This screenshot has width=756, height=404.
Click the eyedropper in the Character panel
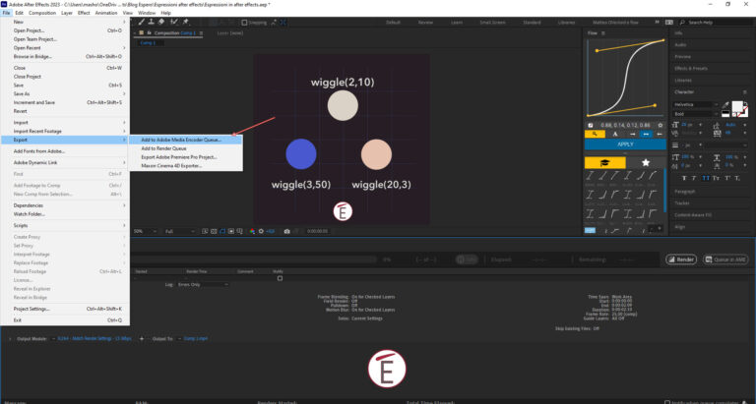725,105
